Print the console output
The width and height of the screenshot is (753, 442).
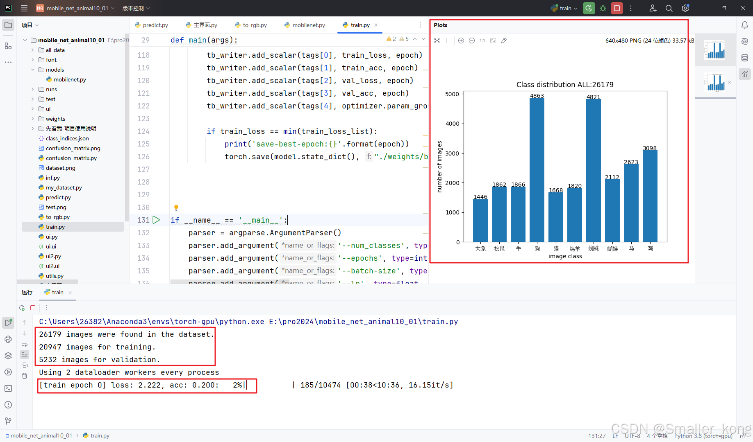point(25,365)
